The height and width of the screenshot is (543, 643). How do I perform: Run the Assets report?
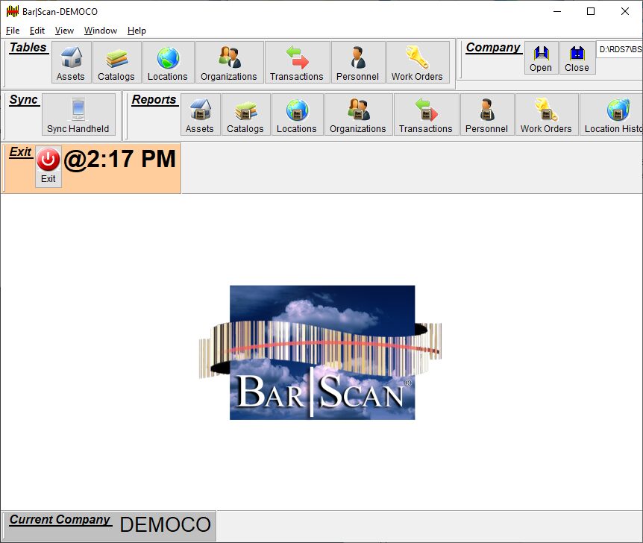coord(200,114)
